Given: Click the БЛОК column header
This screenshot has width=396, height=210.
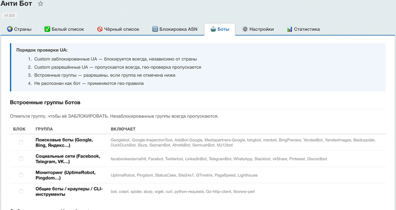Looking at the screenshot, I should (19, 129).
